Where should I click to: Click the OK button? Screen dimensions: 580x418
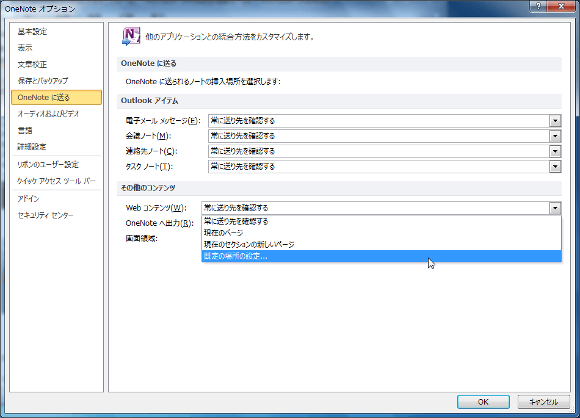pyautogui.click(x=483, y=402)
